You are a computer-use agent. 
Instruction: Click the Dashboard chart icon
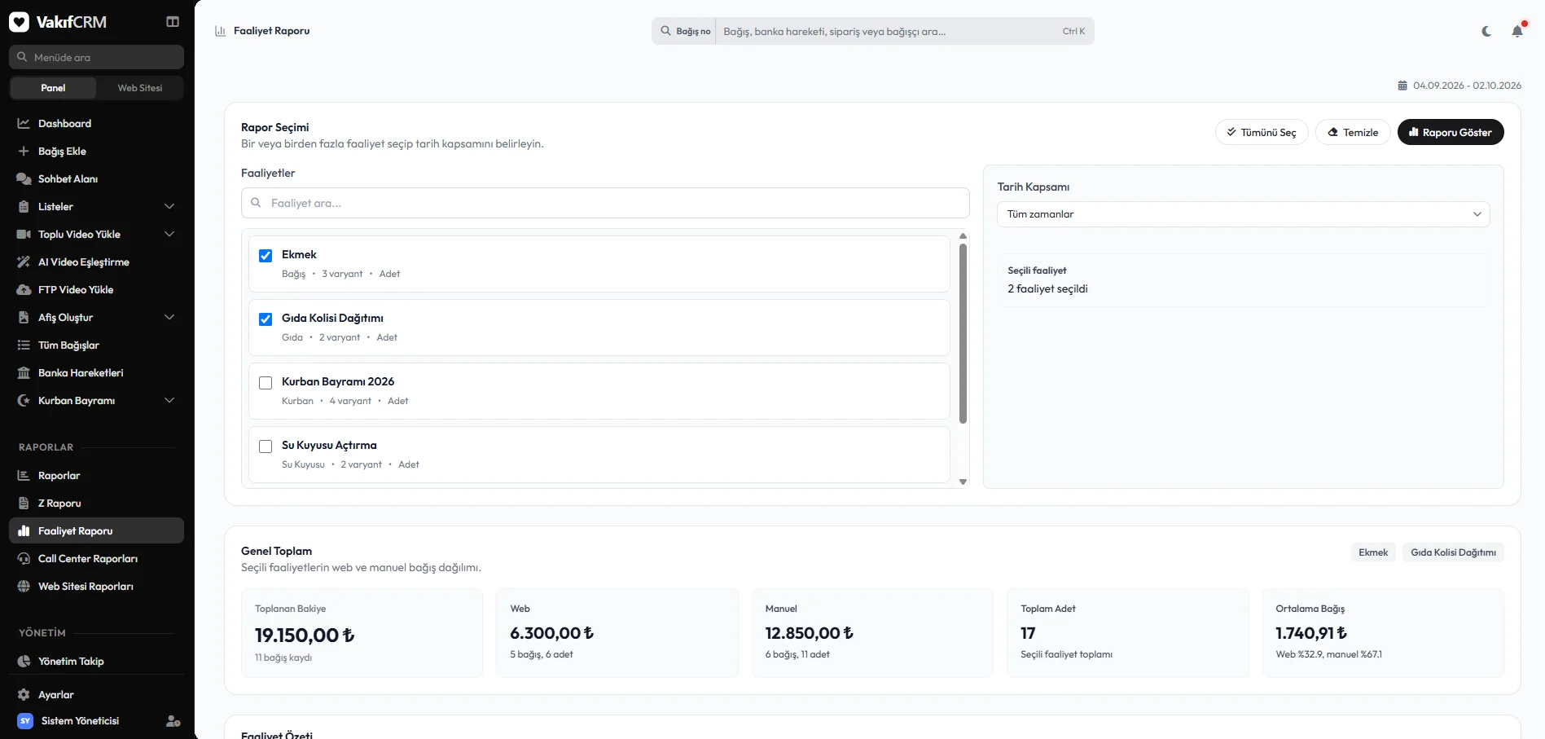(x=24, y=124)
